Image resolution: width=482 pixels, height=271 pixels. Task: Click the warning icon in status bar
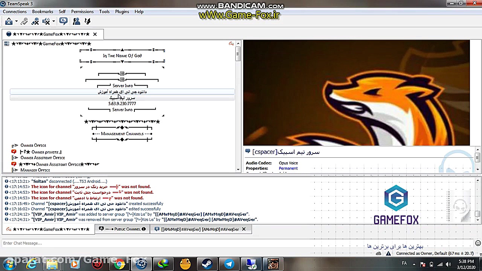(388, 254)
